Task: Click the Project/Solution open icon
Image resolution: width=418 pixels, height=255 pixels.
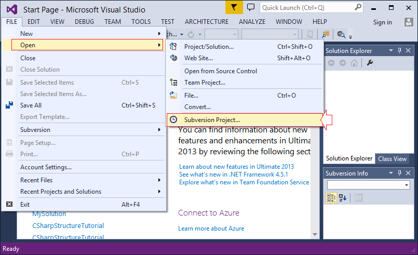Action: pos(173,47)
